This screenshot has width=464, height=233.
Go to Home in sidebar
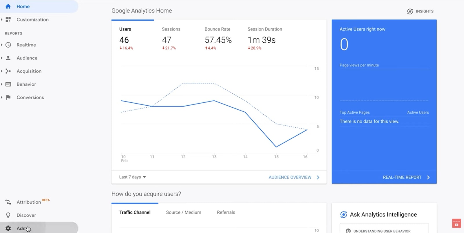tap(23, 6)
